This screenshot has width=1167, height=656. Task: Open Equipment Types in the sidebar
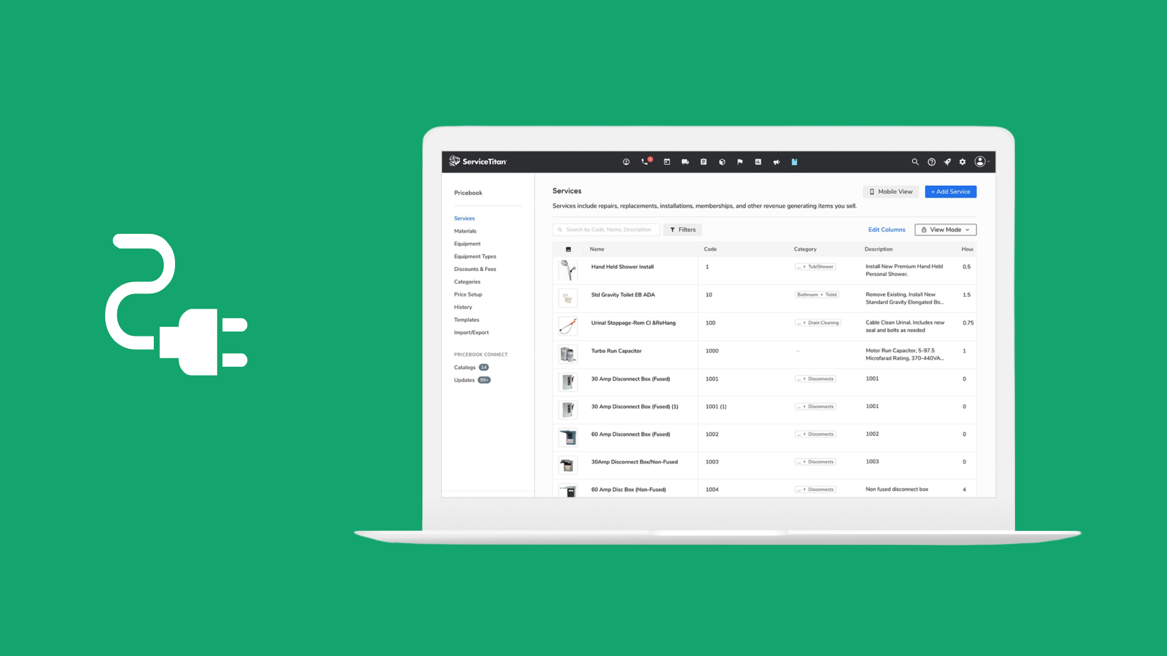click(475, 256)
